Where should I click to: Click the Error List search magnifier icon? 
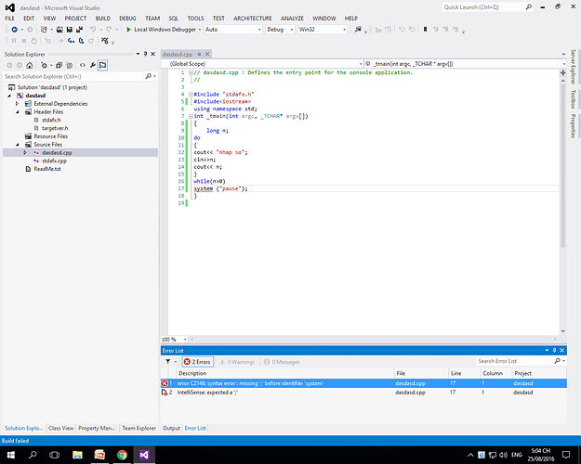coord(557,361)
